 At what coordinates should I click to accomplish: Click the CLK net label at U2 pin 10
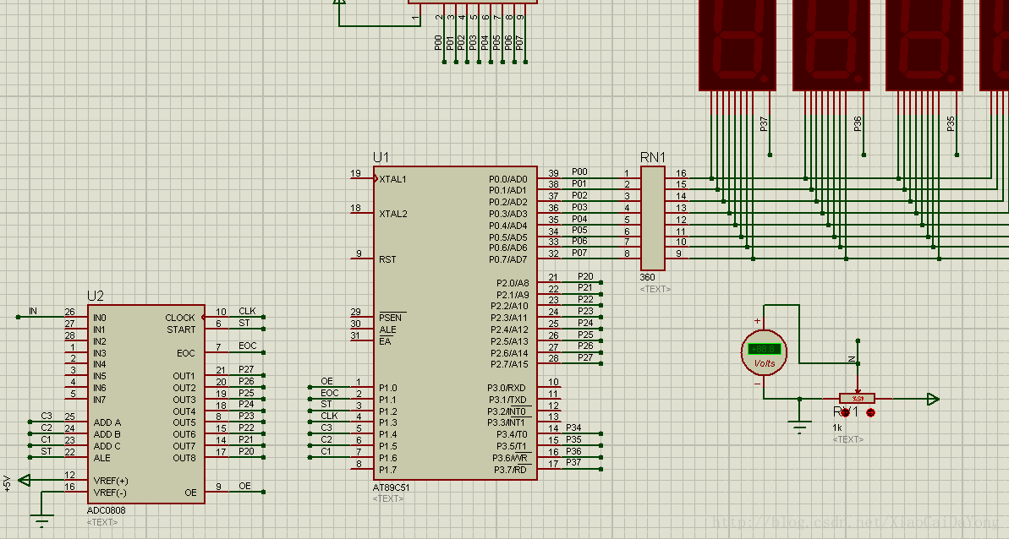coord(247,311)
